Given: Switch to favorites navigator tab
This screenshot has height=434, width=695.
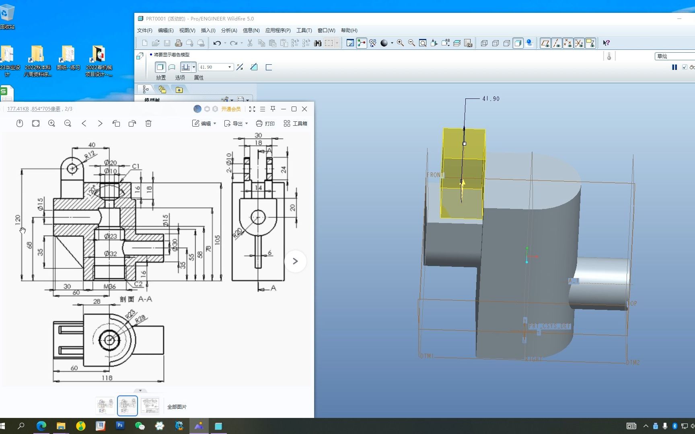Looking at the screenshot, I should (179, 89).
